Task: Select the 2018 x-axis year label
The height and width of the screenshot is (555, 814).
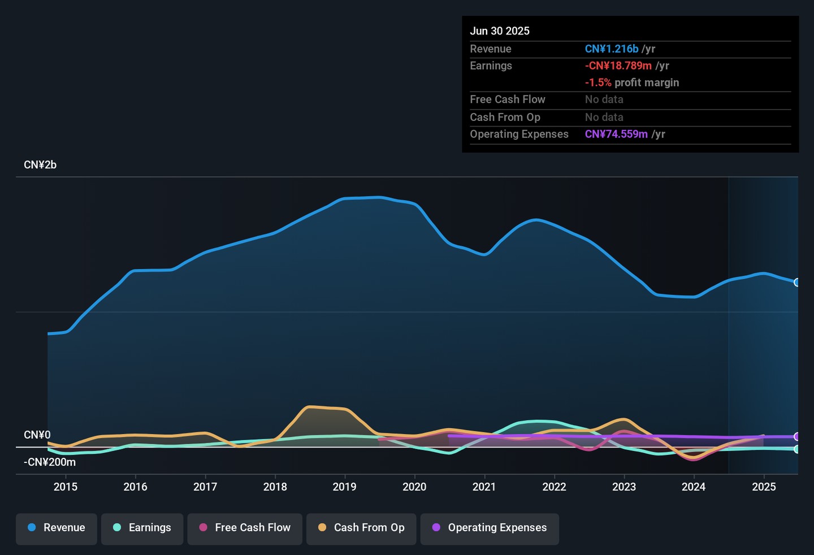Action: [x=275, y=487]
